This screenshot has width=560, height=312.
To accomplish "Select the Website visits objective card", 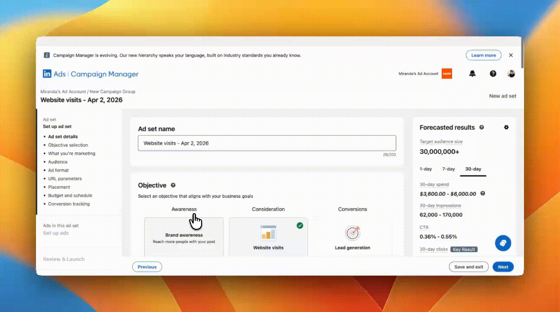I will (x=268, y=237).
